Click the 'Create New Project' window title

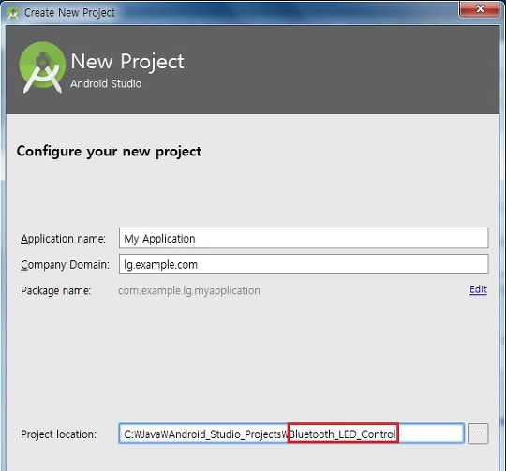point(69,13)
